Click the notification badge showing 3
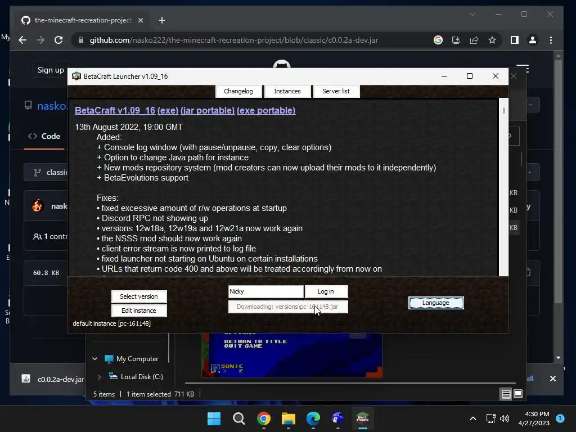The height and width of the screenshot is (432, 576). pos(560,418)
